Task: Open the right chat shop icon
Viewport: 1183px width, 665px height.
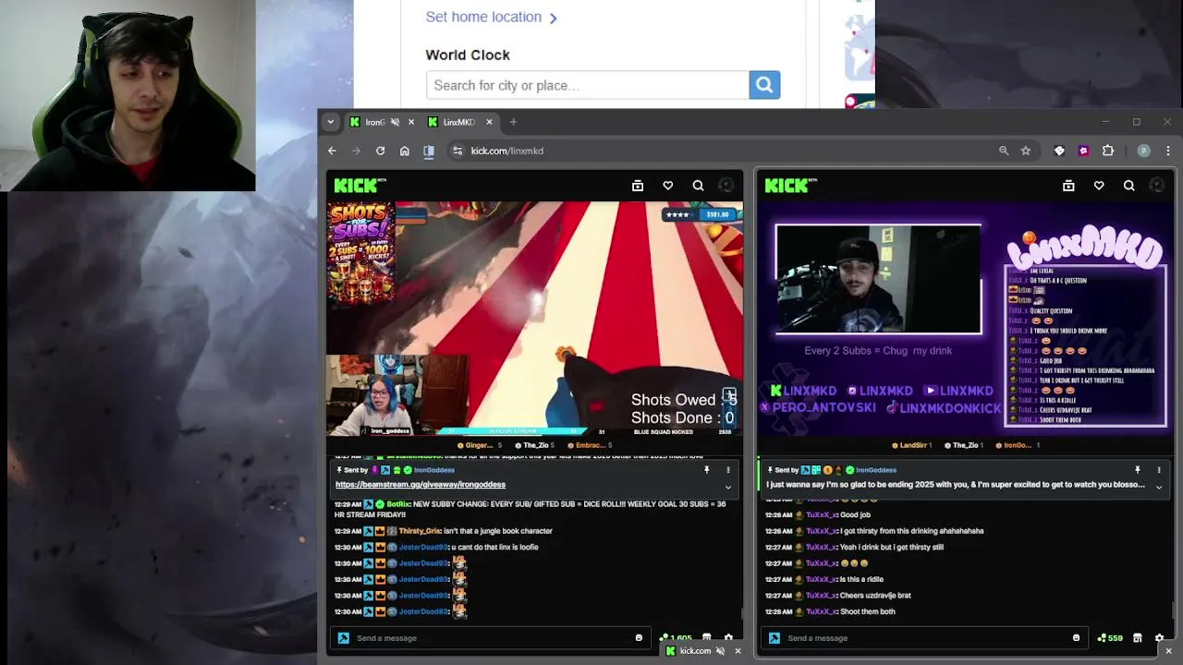Action: click(x=1138, y=638)
